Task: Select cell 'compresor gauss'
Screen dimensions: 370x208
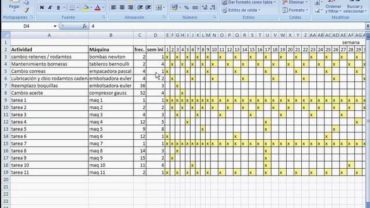Action: [110, 92]
